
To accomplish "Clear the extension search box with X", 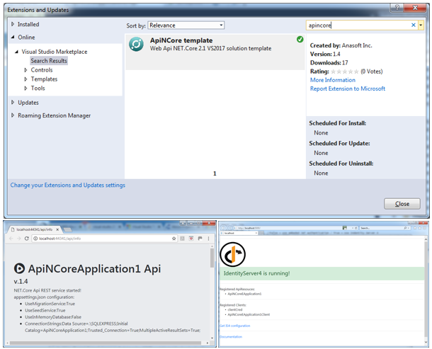I will coord(414,25).
